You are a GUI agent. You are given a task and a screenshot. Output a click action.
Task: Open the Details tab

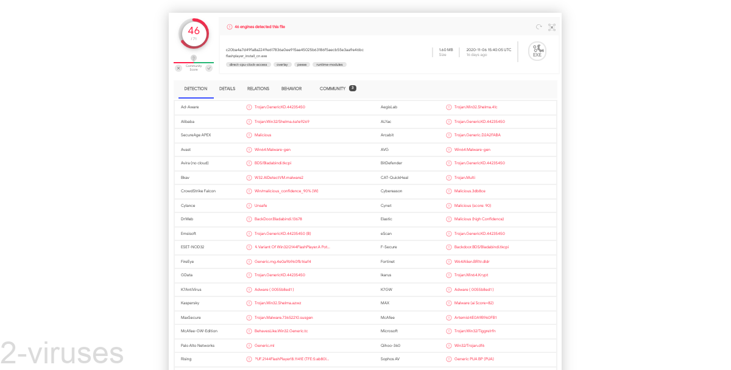click(227, 89)
